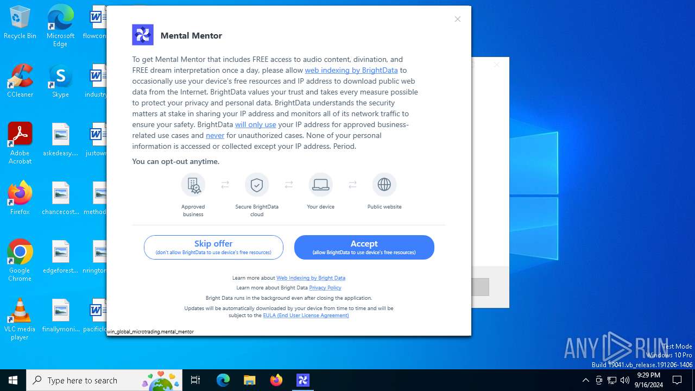695x391 pixels.
Task: Select the Google Chrome desktop icon
Action: (x=20, y=261)
